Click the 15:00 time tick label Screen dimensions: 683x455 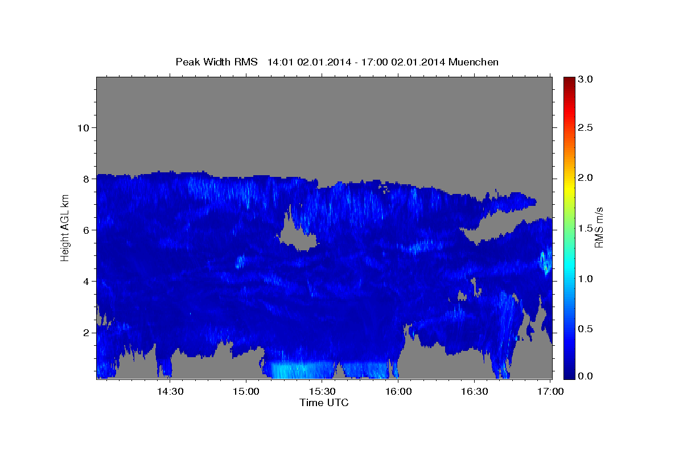246,392
